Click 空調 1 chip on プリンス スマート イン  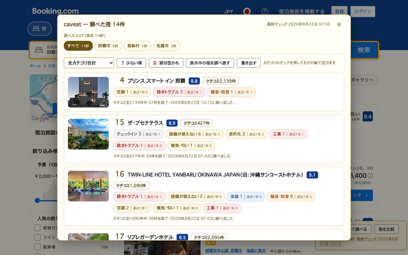(x=132, y=92)
